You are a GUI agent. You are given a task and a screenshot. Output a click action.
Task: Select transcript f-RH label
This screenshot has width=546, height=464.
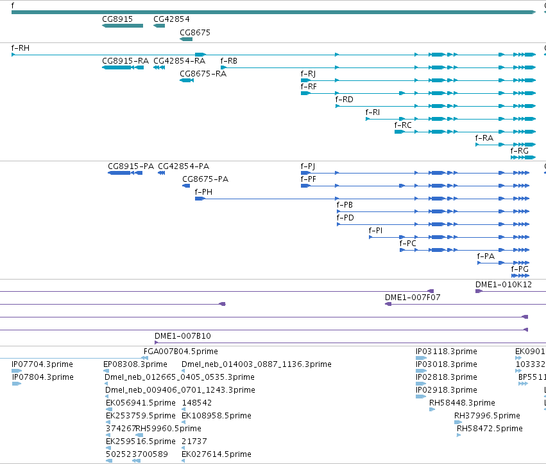pos(20,48)
